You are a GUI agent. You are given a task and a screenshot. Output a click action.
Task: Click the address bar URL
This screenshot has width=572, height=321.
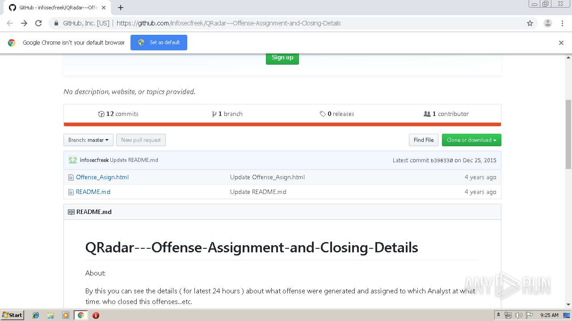(228, 23)
